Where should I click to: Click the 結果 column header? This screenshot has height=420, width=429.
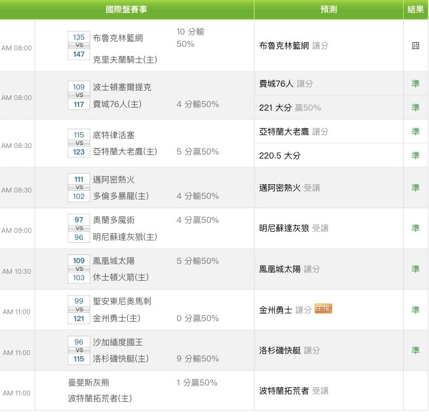pyautogui.click(x=416, y=9)
